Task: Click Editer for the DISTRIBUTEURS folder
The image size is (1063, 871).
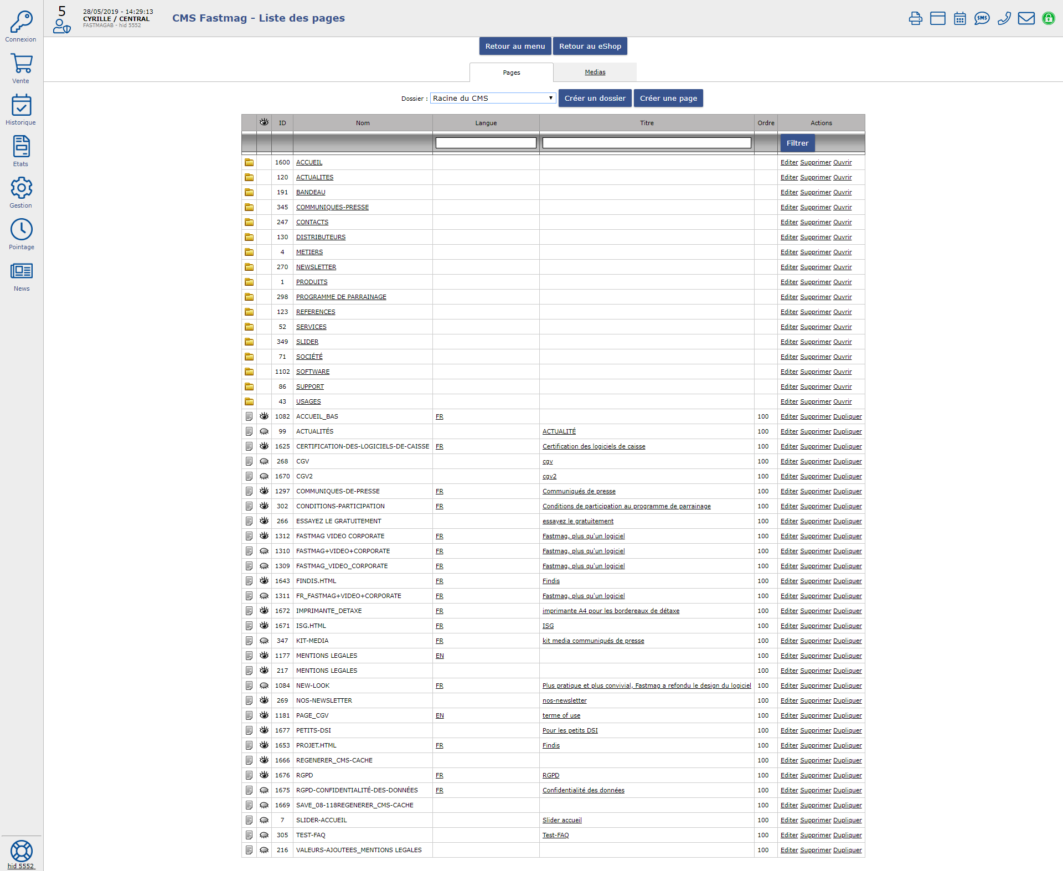Action: (789, 237)
